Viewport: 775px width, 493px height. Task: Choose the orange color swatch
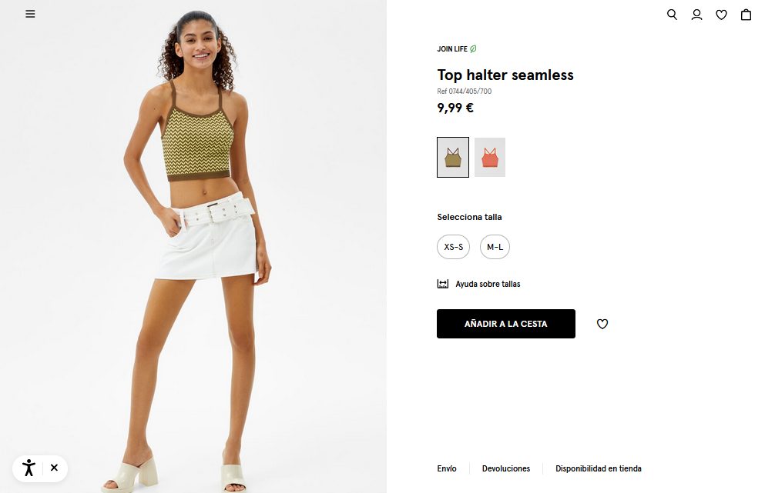tap(490, 158)
